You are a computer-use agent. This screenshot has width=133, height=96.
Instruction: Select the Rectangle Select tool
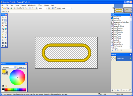click(3, 17)
